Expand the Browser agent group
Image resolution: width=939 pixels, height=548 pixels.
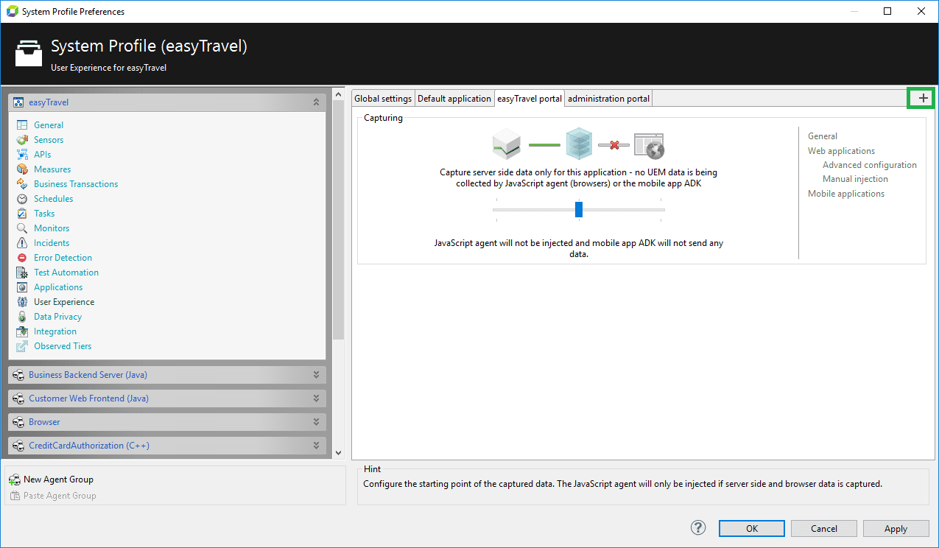(x=316, y=422)
